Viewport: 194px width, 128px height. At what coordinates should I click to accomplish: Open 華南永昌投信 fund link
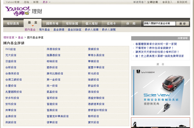(96, 55)
